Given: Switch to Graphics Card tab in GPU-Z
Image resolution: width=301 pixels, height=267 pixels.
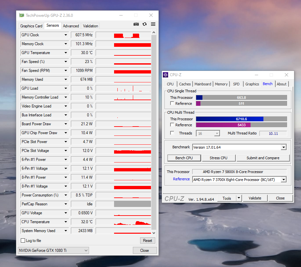Looking at the screenshot, I should pyautogui.click(x=31, y=26).
